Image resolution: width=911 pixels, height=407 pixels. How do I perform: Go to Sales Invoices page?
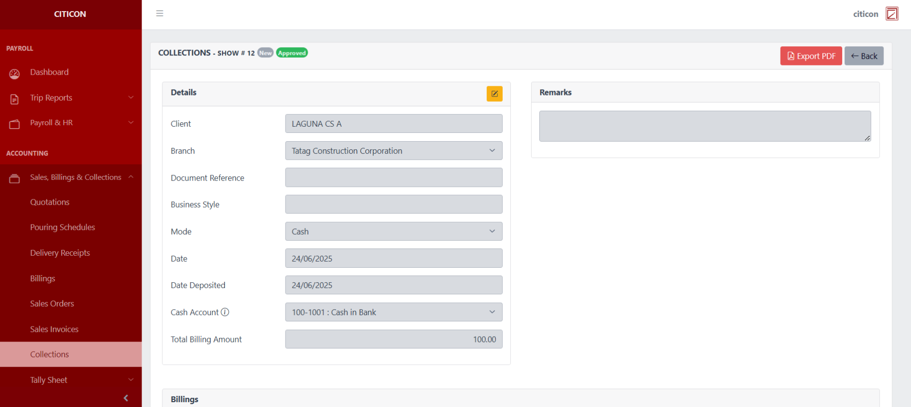click(x=54, y=329)
